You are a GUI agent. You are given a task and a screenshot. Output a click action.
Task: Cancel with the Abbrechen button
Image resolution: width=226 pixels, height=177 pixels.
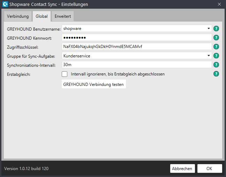(182, 169)
